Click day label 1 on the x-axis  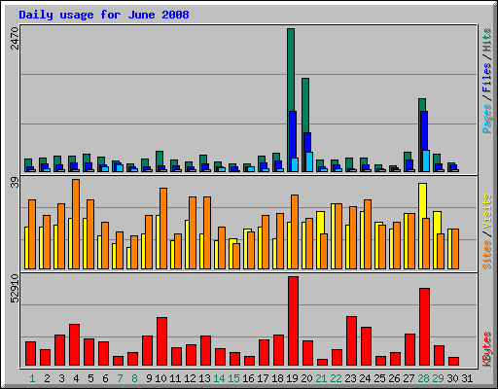click(32, 378)
